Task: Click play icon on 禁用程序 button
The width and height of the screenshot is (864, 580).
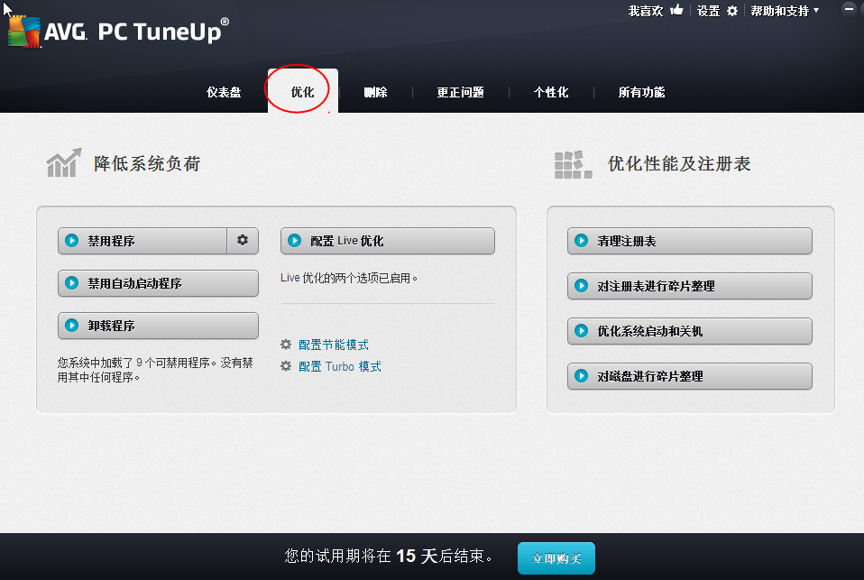Action: click(71, 240)
